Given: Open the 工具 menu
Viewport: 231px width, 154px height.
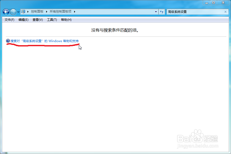Looking at the screenshot, I should coord(51,20).
